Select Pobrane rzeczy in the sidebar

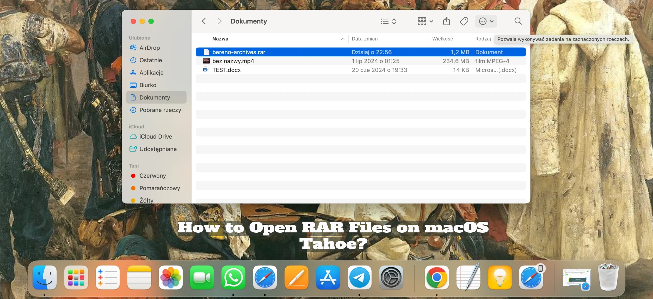(160, 110)
